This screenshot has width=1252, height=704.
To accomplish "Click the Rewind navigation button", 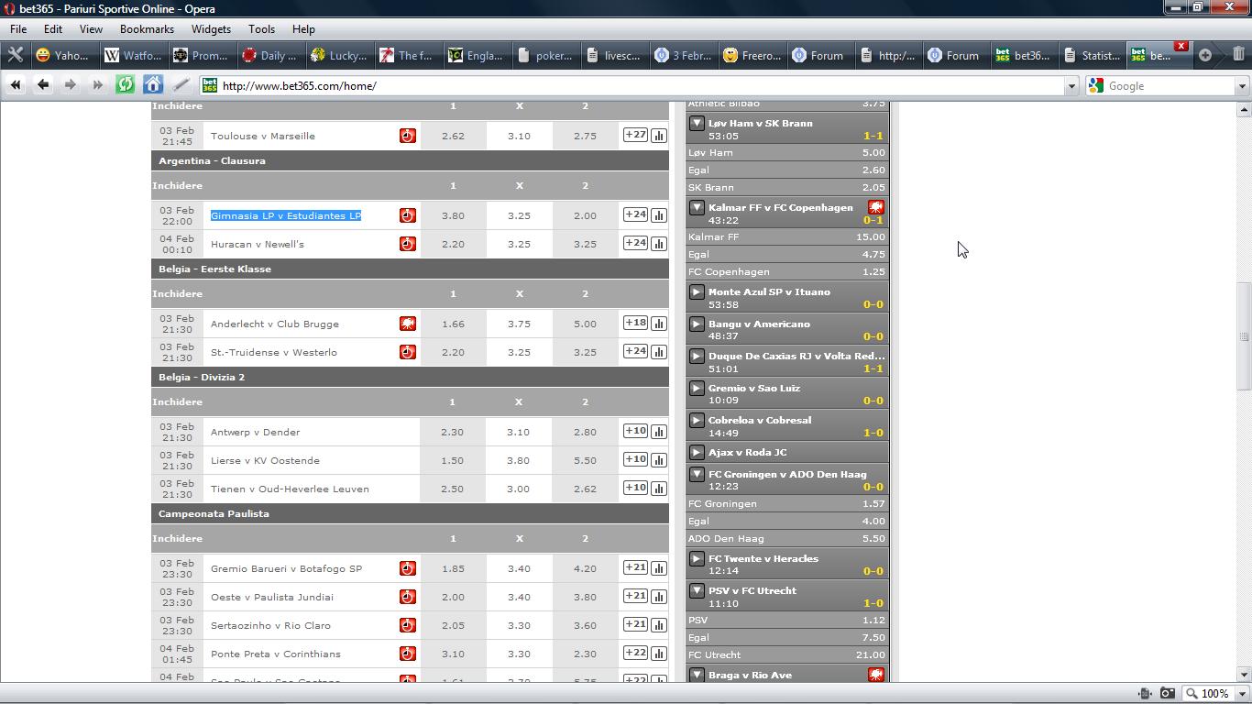I will pyautogui.click(x=16, y=85).
